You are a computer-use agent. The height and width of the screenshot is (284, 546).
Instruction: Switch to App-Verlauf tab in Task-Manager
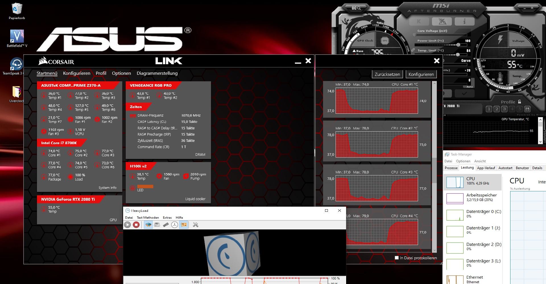point(486,168)
